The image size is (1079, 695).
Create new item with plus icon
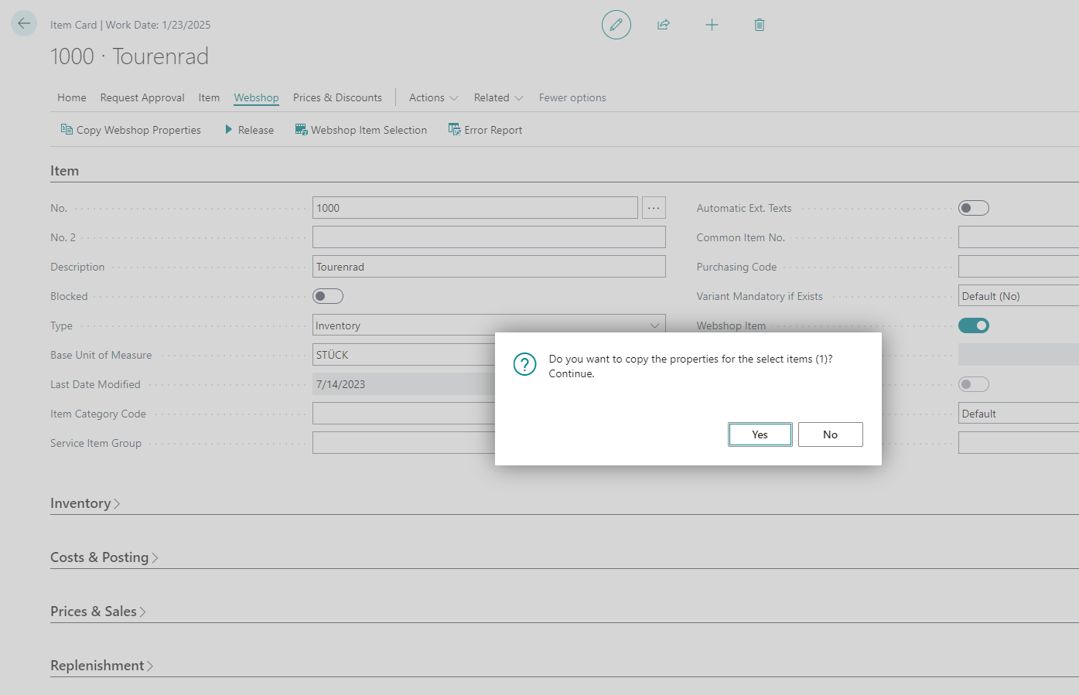[x=712, y=25]
